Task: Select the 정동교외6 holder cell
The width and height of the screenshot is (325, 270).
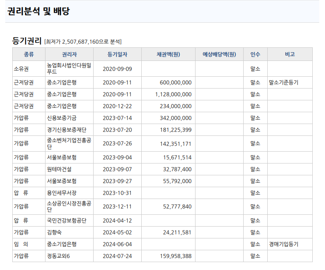Action: pos(69,256)
